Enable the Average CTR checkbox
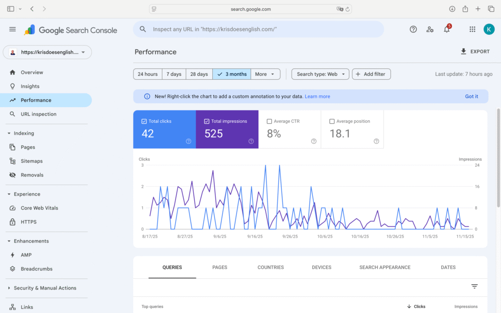The width and height of the screenshot is (501, 313). coord(270,121)
